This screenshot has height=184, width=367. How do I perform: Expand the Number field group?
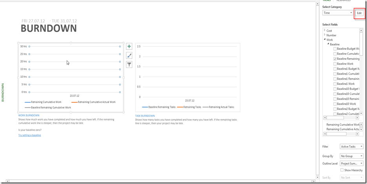tap(325, 35)
